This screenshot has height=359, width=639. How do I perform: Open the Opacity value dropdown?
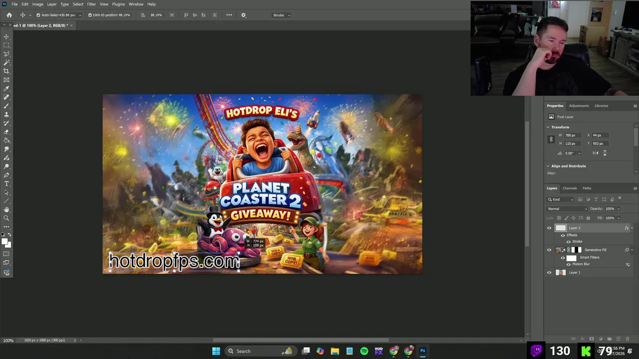(x=619, y=209)
